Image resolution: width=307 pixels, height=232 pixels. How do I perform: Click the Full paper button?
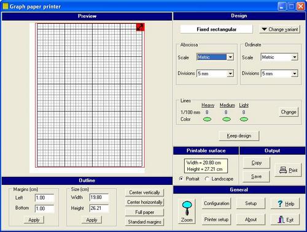[x=144, y=212]
